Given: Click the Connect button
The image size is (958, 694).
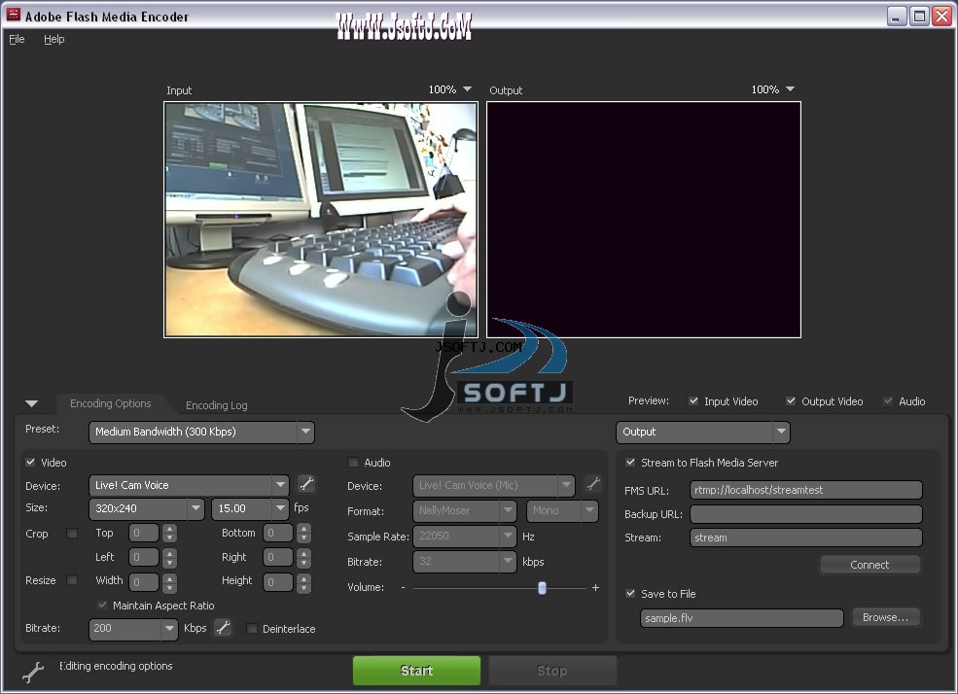Looking at the screenshot, I should point(869,565).
